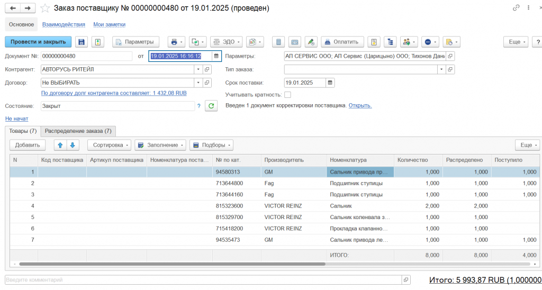542x290 pixels.
Task: Click the Провести и закрыть button
Action: pos(38,42)
